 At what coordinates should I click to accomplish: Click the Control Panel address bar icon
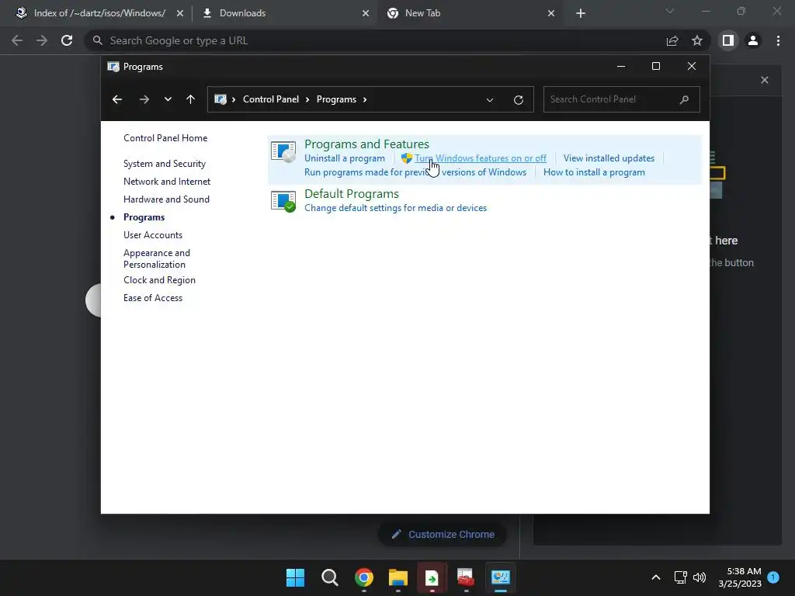(x=220, y=99)
